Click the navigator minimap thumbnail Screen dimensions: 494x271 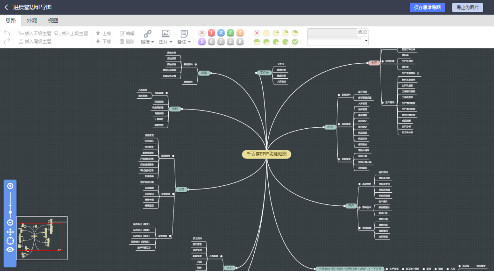[42, 237]
